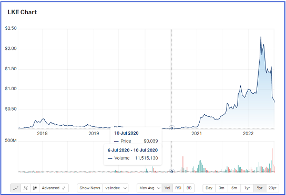
Task: Select the 5yr time range
Action: click(260, 188)
